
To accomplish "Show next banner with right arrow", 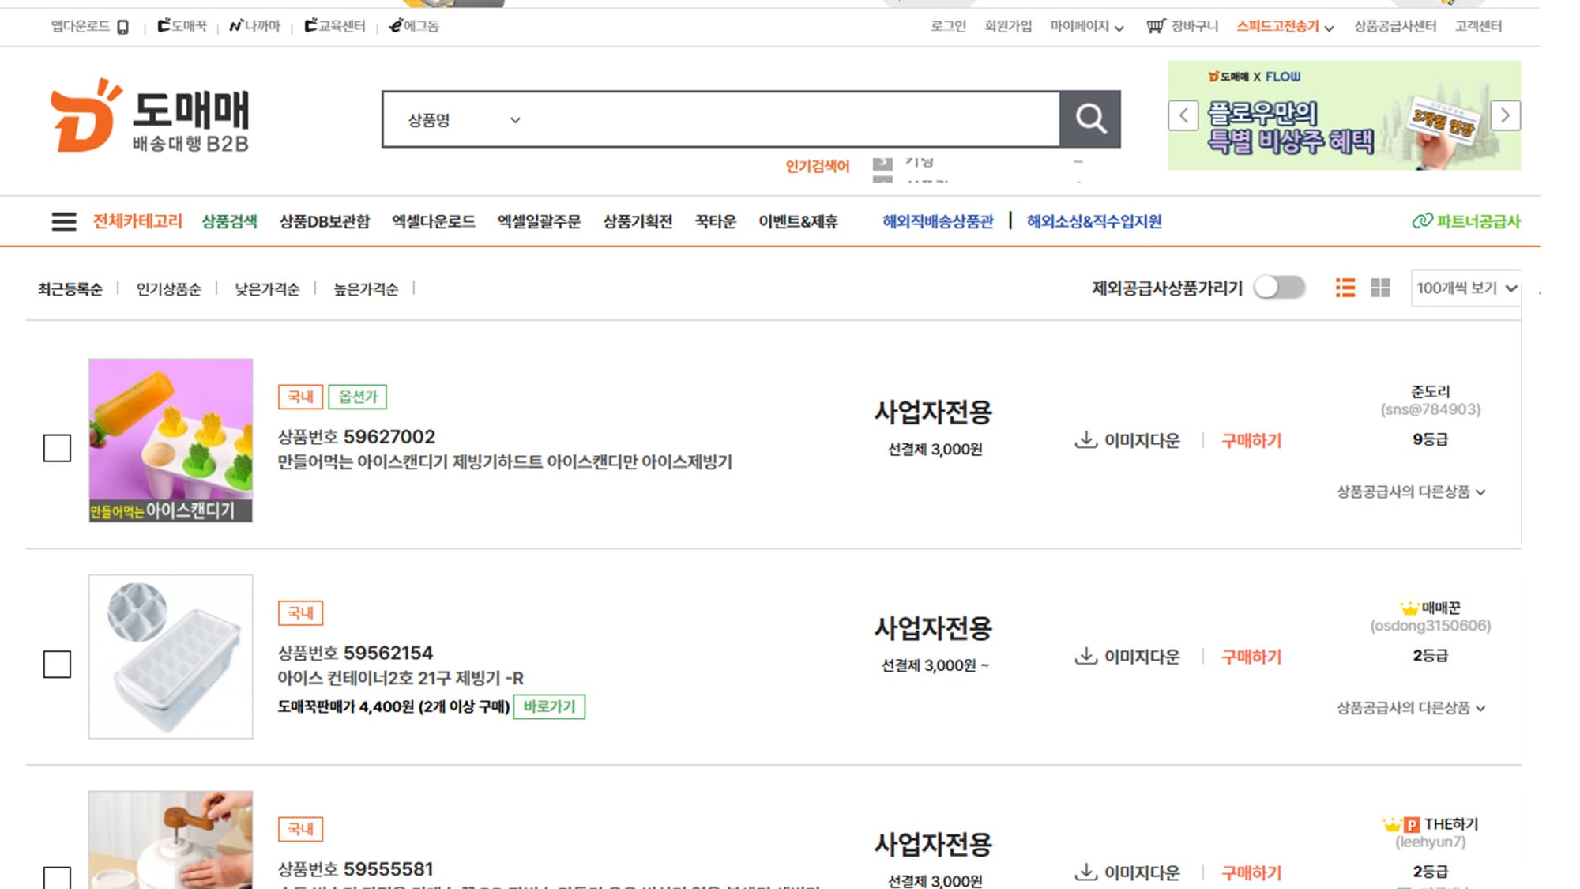I will 1505,115.
